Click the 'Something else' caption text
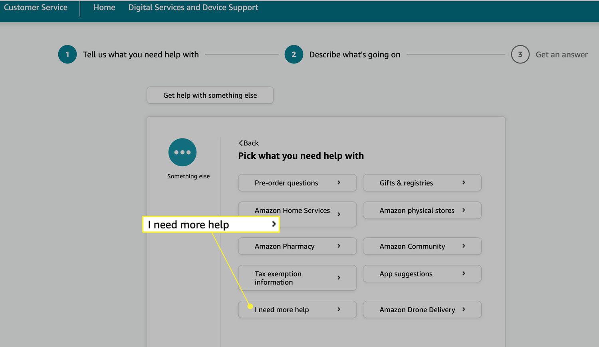Image resolution: width=599 pixels, height=347 pixels. coord(188,176)
